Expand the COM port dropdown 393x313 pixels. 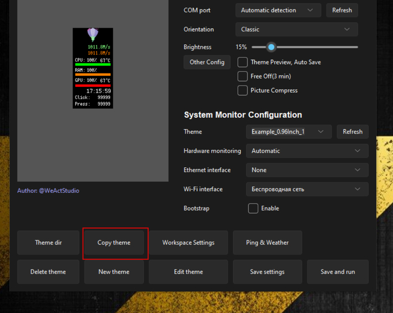[x=278, y=10]
